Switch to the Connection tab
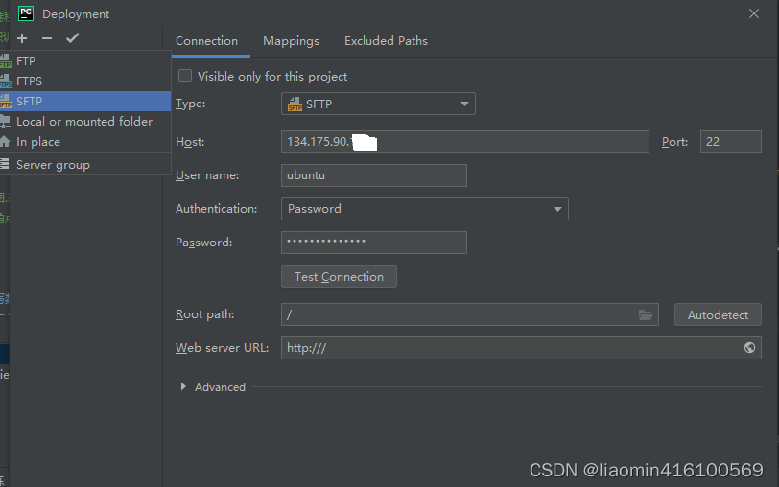This screenshot has width=779, height=487. point(206,41)
